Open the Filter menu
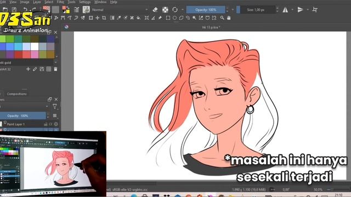This screenshot has width=351, height=197. (60, 2)
